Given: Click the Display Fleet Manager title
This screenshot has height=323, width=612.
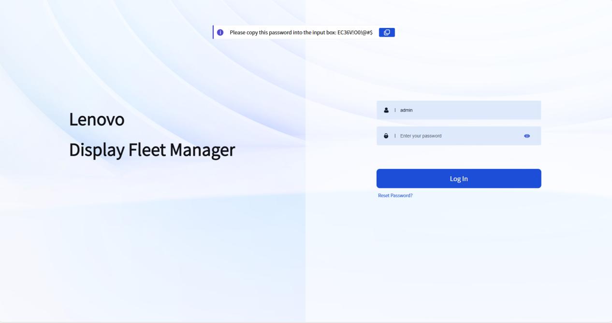Looking at the screenshot, I should pos(152,150).
